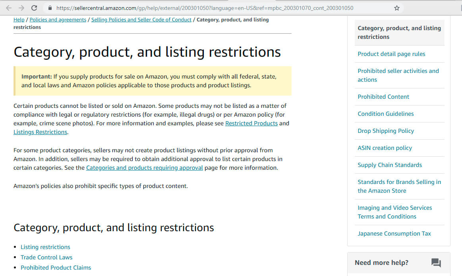Reload the page with refresh icon
The height and width of the screenshot is (276, 462).
coord(34,8)
